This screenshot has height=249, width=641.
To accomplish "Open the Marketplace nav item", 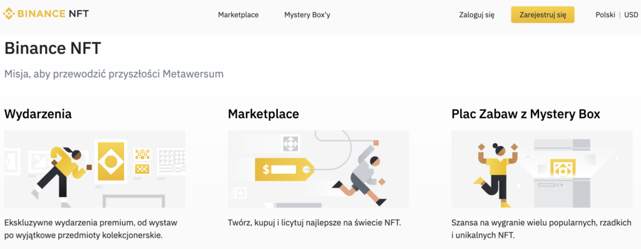I will pos(238,15).
